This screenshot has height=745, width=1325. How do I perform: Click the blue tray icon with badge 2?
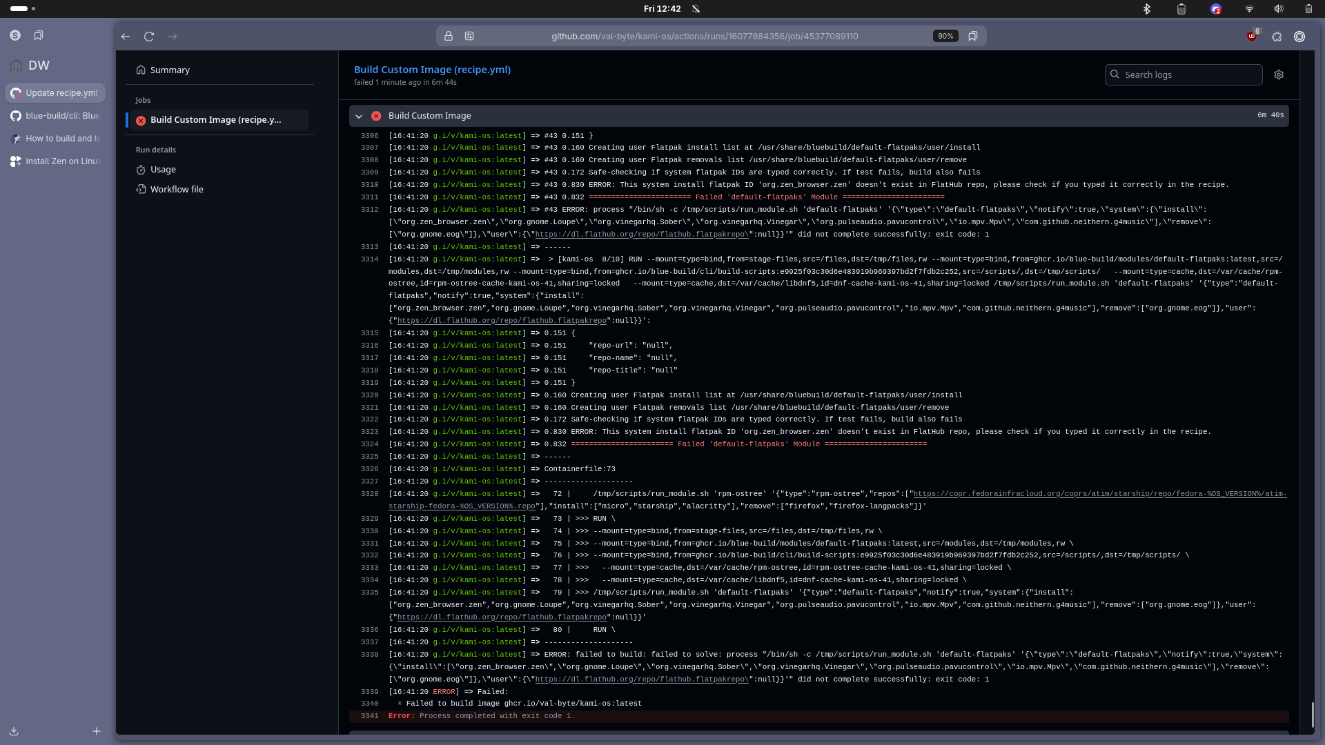(x=1216, y=9)
